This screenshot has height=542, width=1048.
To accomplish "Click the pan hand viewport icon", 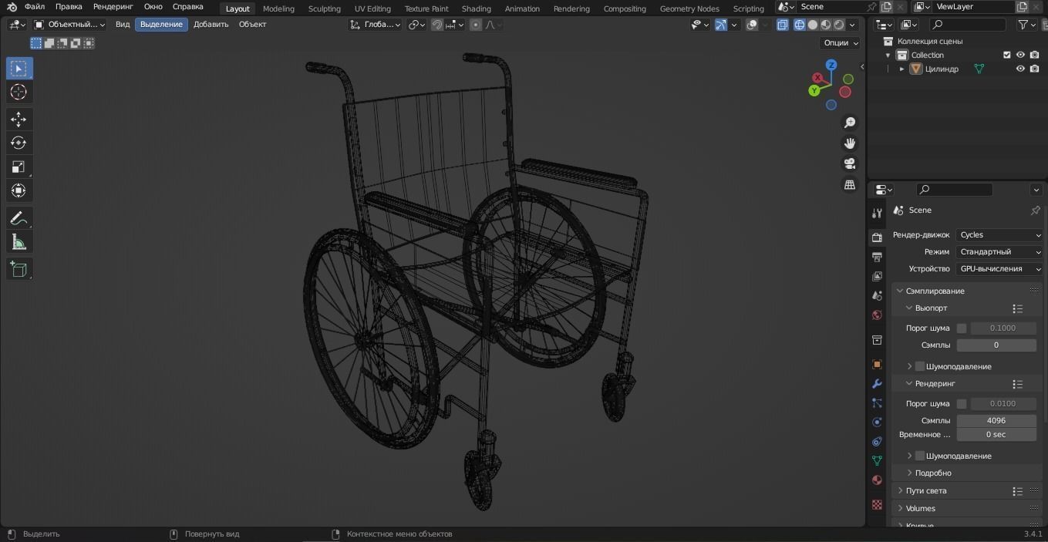I will [x=850, y=143].
